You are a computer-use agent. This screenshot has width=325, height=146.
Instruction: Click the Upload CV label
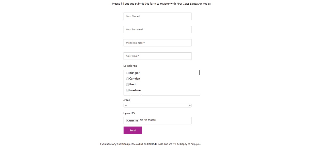(129, 113)
